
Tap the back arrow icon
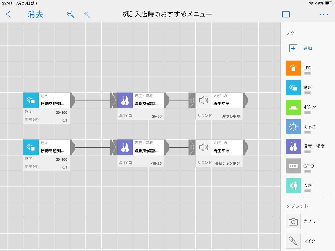(x=9, y=14)
